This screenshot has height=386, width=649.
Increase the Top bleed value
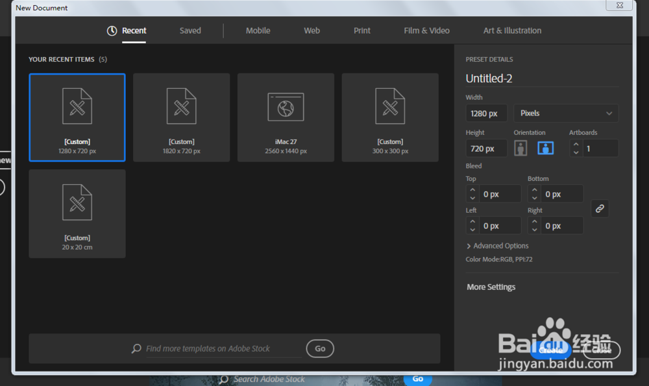(x=472, y=190)
